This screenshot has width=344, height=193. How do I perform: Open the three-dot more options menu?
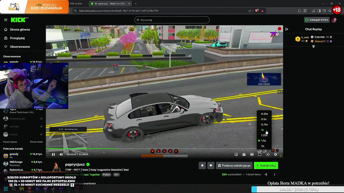274,175
